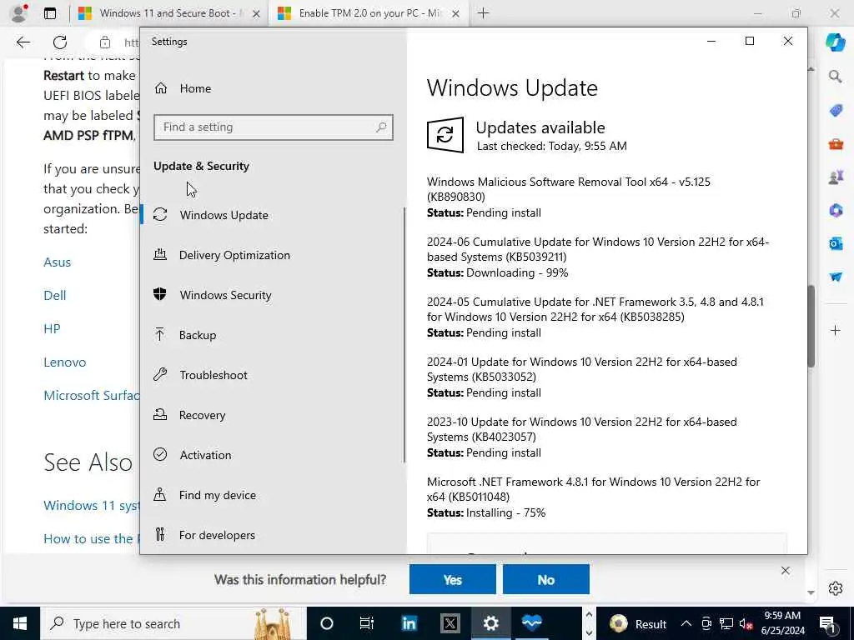Click the Windows Start button

pyautogui.click(x=20, y=623)
